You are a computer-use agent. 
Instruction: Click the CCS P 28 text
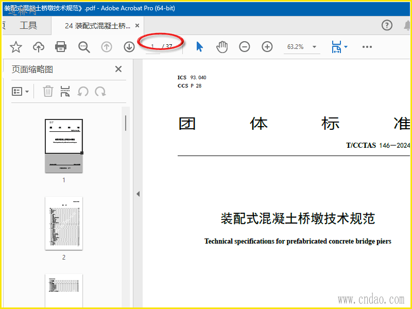[190, 85]
